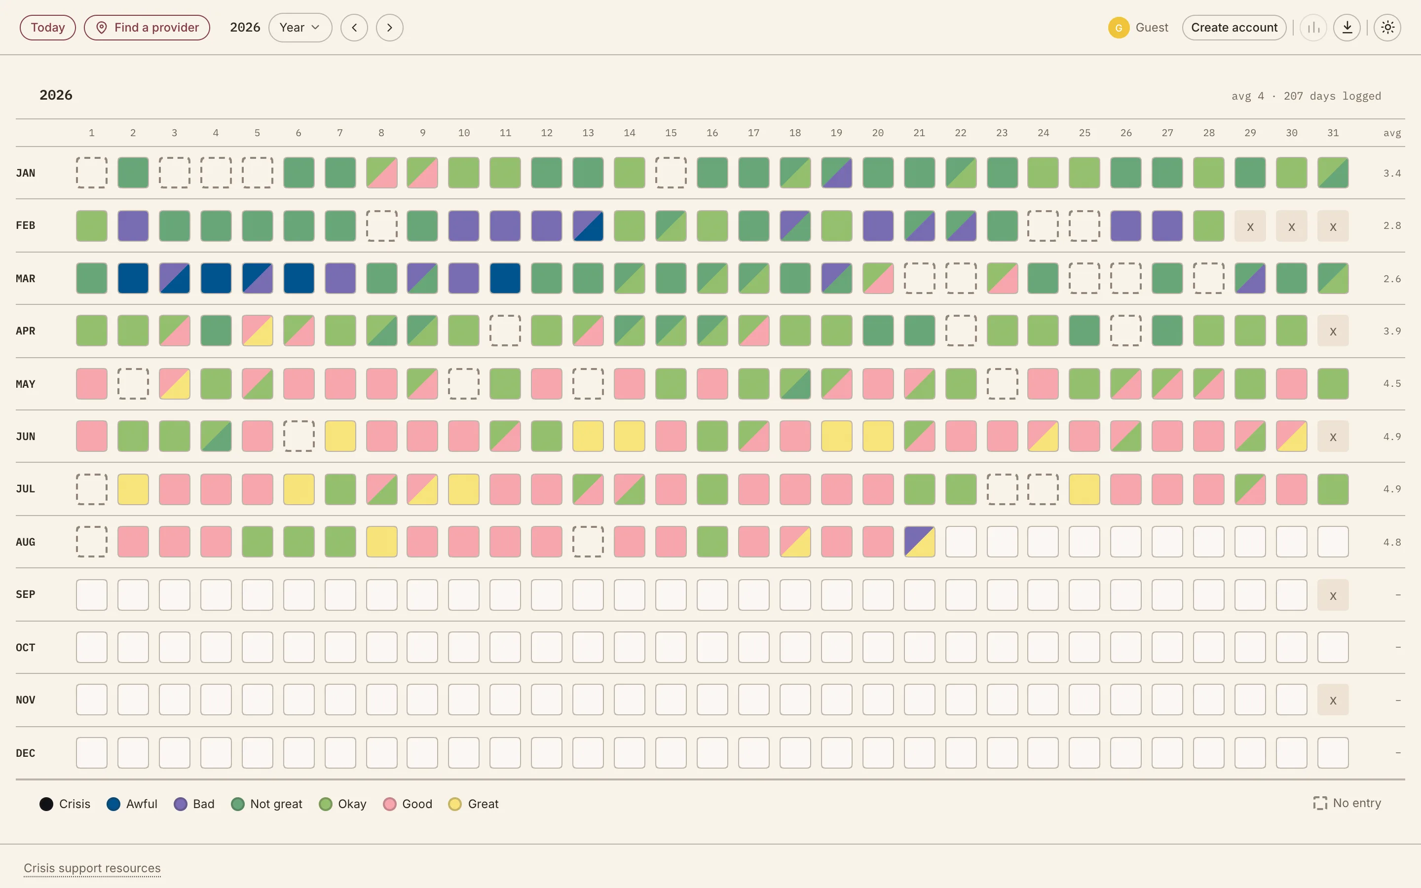The height and width of the screenshot is (888, 1421).
Task: Select May 18 split mood cell
Action: point(795,383)
